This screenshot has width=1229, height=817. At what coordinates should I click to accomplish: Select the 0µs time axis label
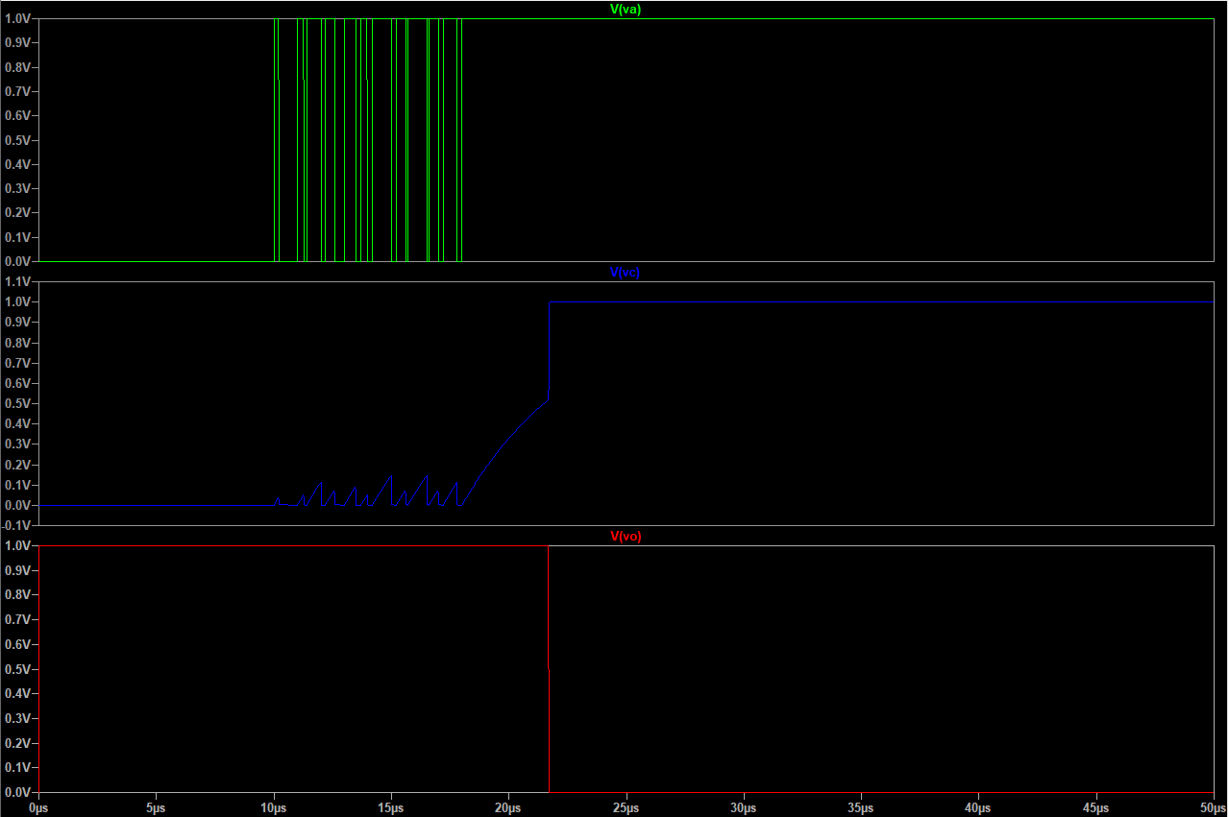point(38,808)
